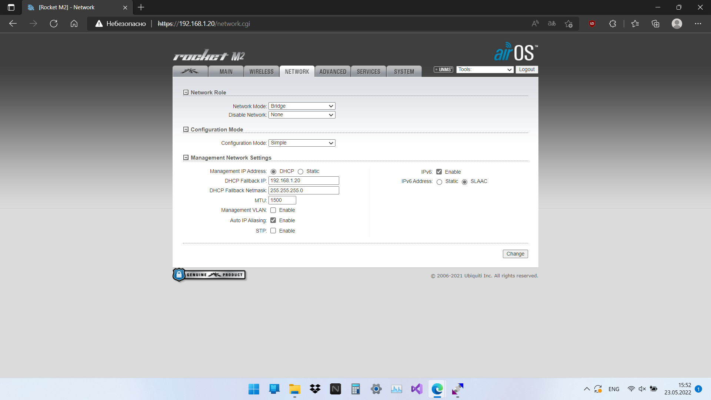Add this page to favorites
The image size is (711, 400).
[568, 24]
